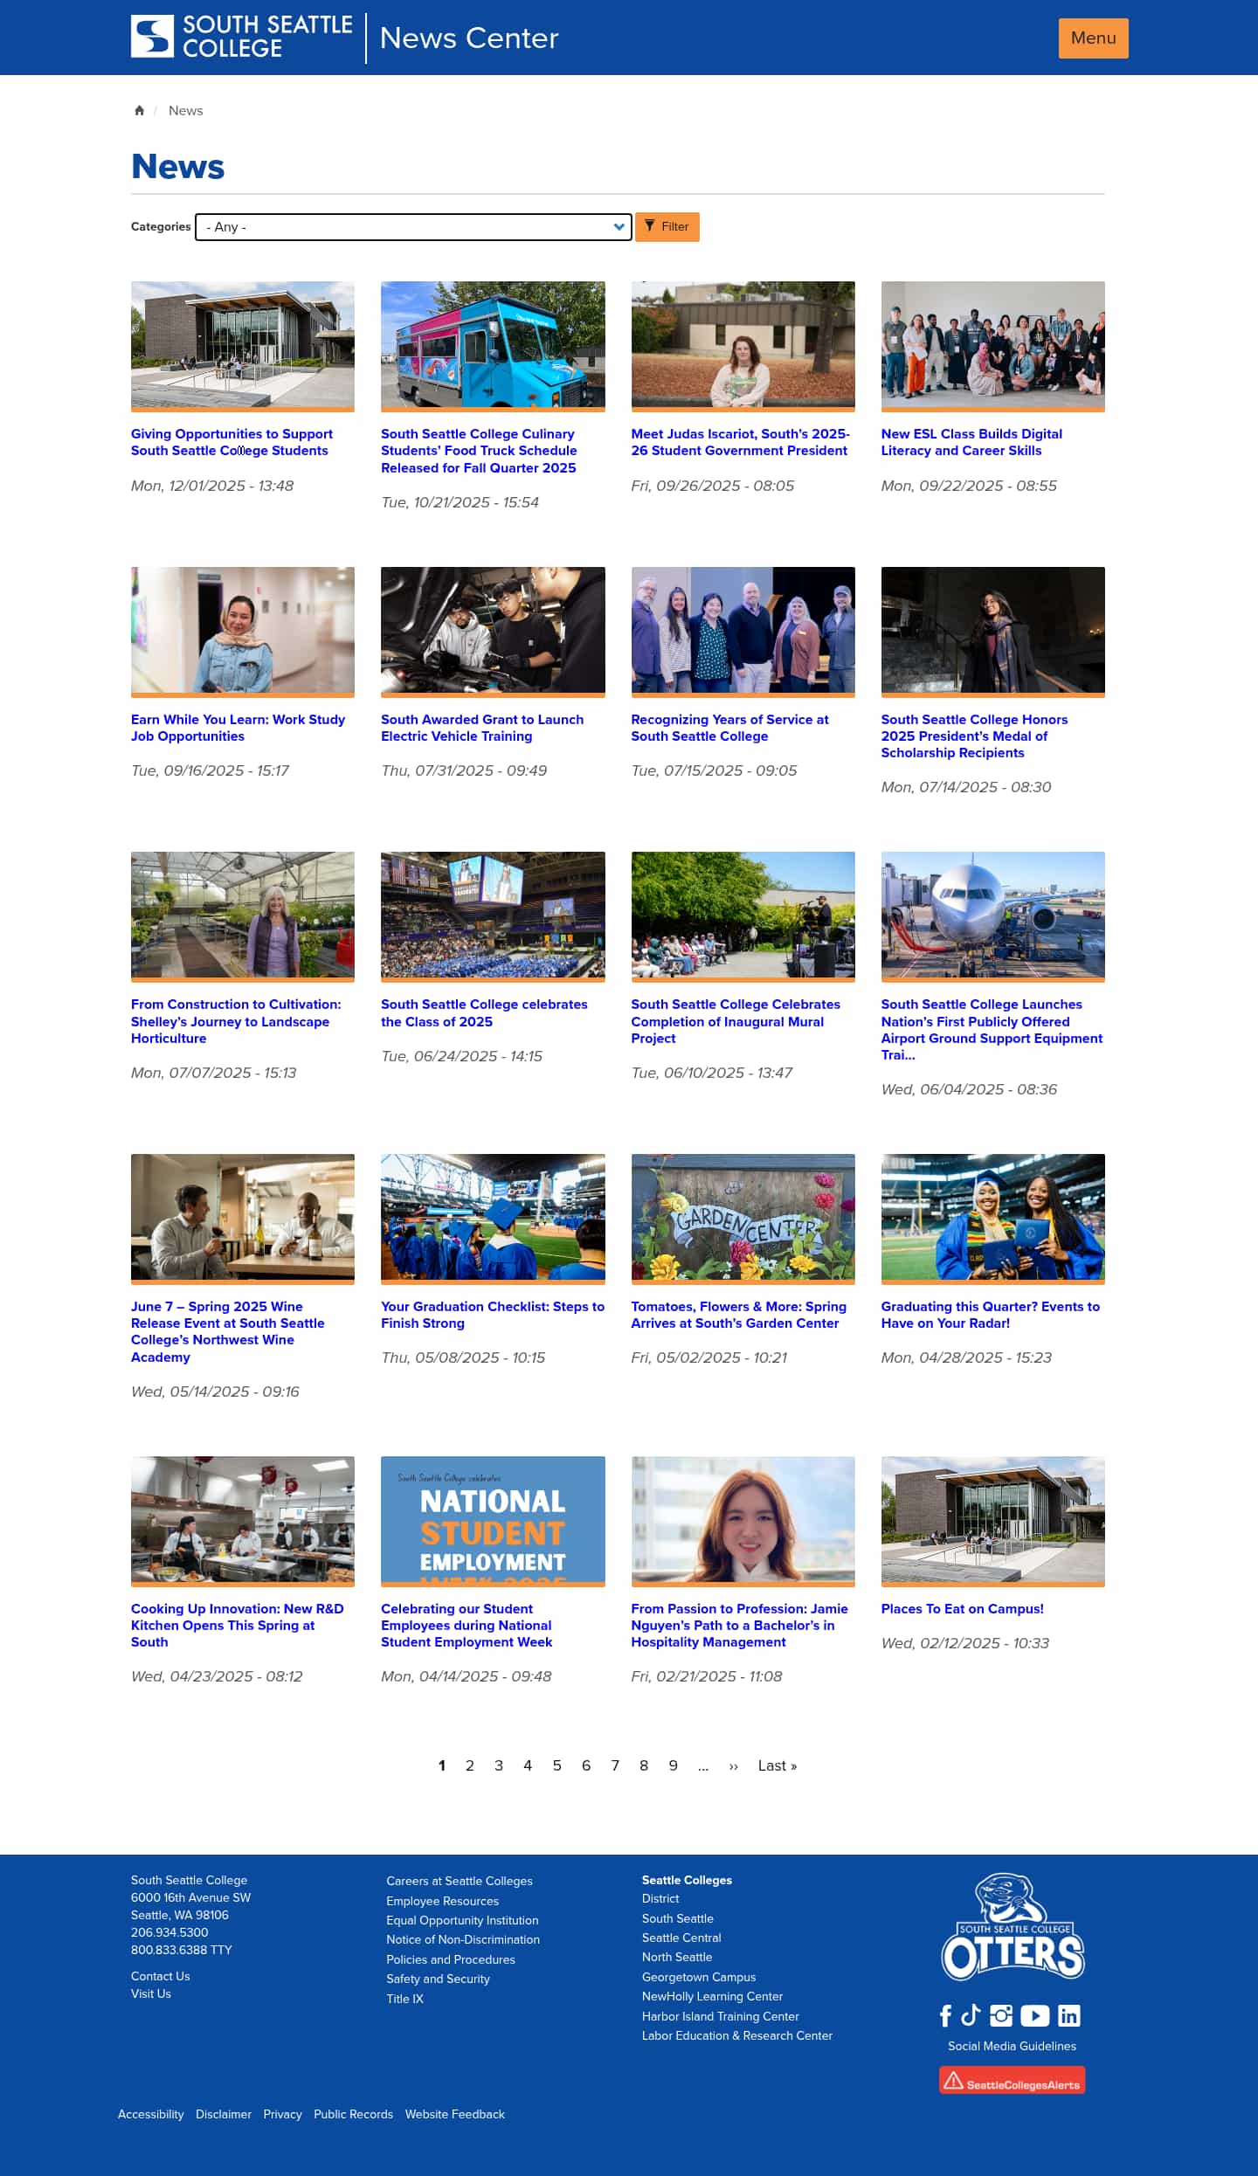Click Public Records footer link

click(x=353, y=2114)
